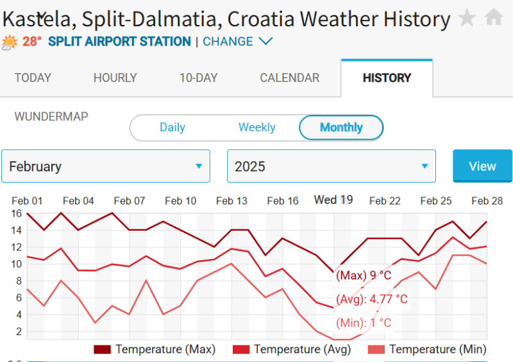Open the CALENDAR tab
The height and width of the screenshot is (362, 513).
[289, 78]
